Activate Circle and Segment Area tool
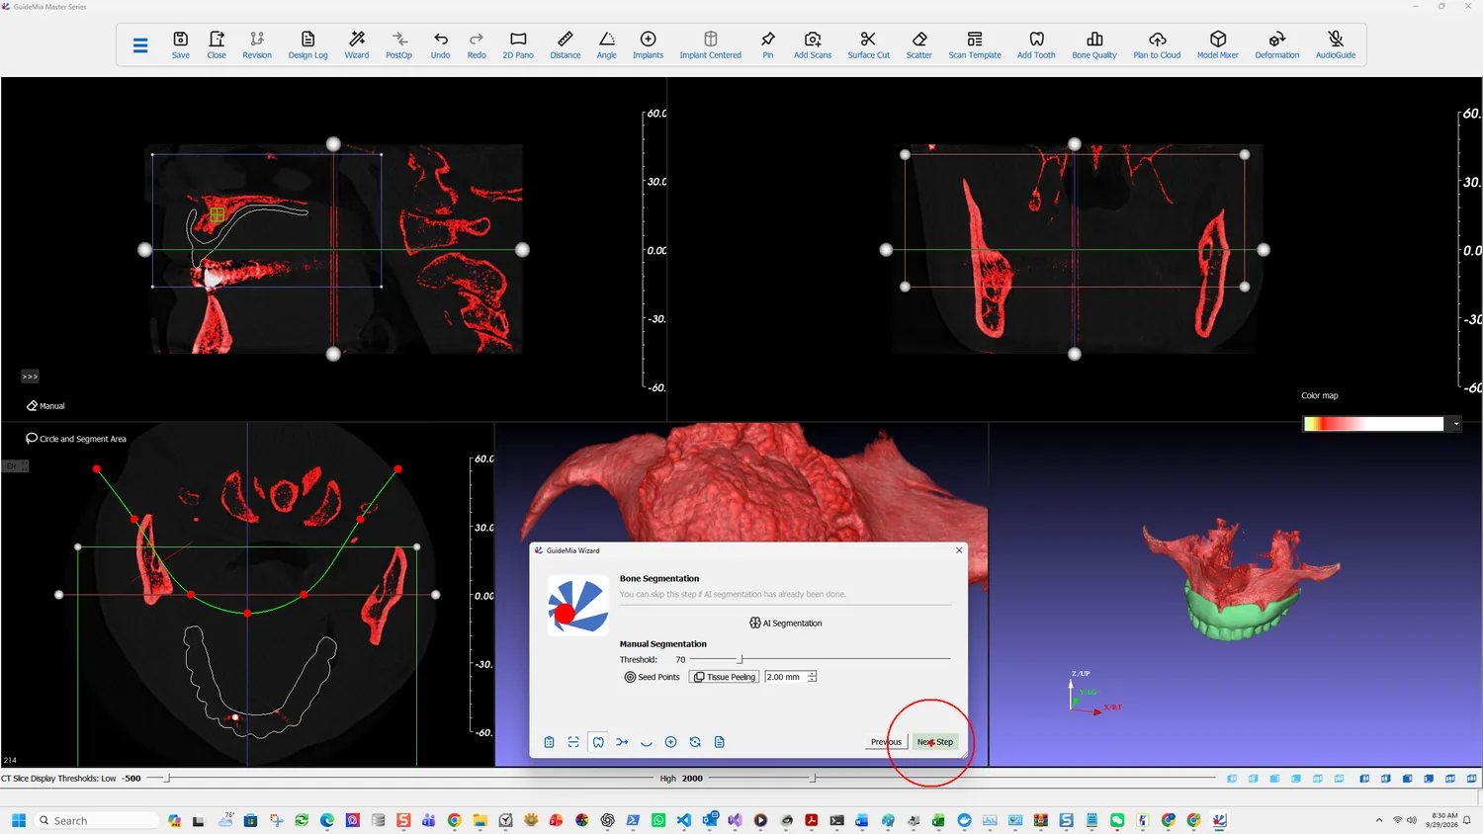This screenshot has height=834, width=1483. (x=76, y=439)
